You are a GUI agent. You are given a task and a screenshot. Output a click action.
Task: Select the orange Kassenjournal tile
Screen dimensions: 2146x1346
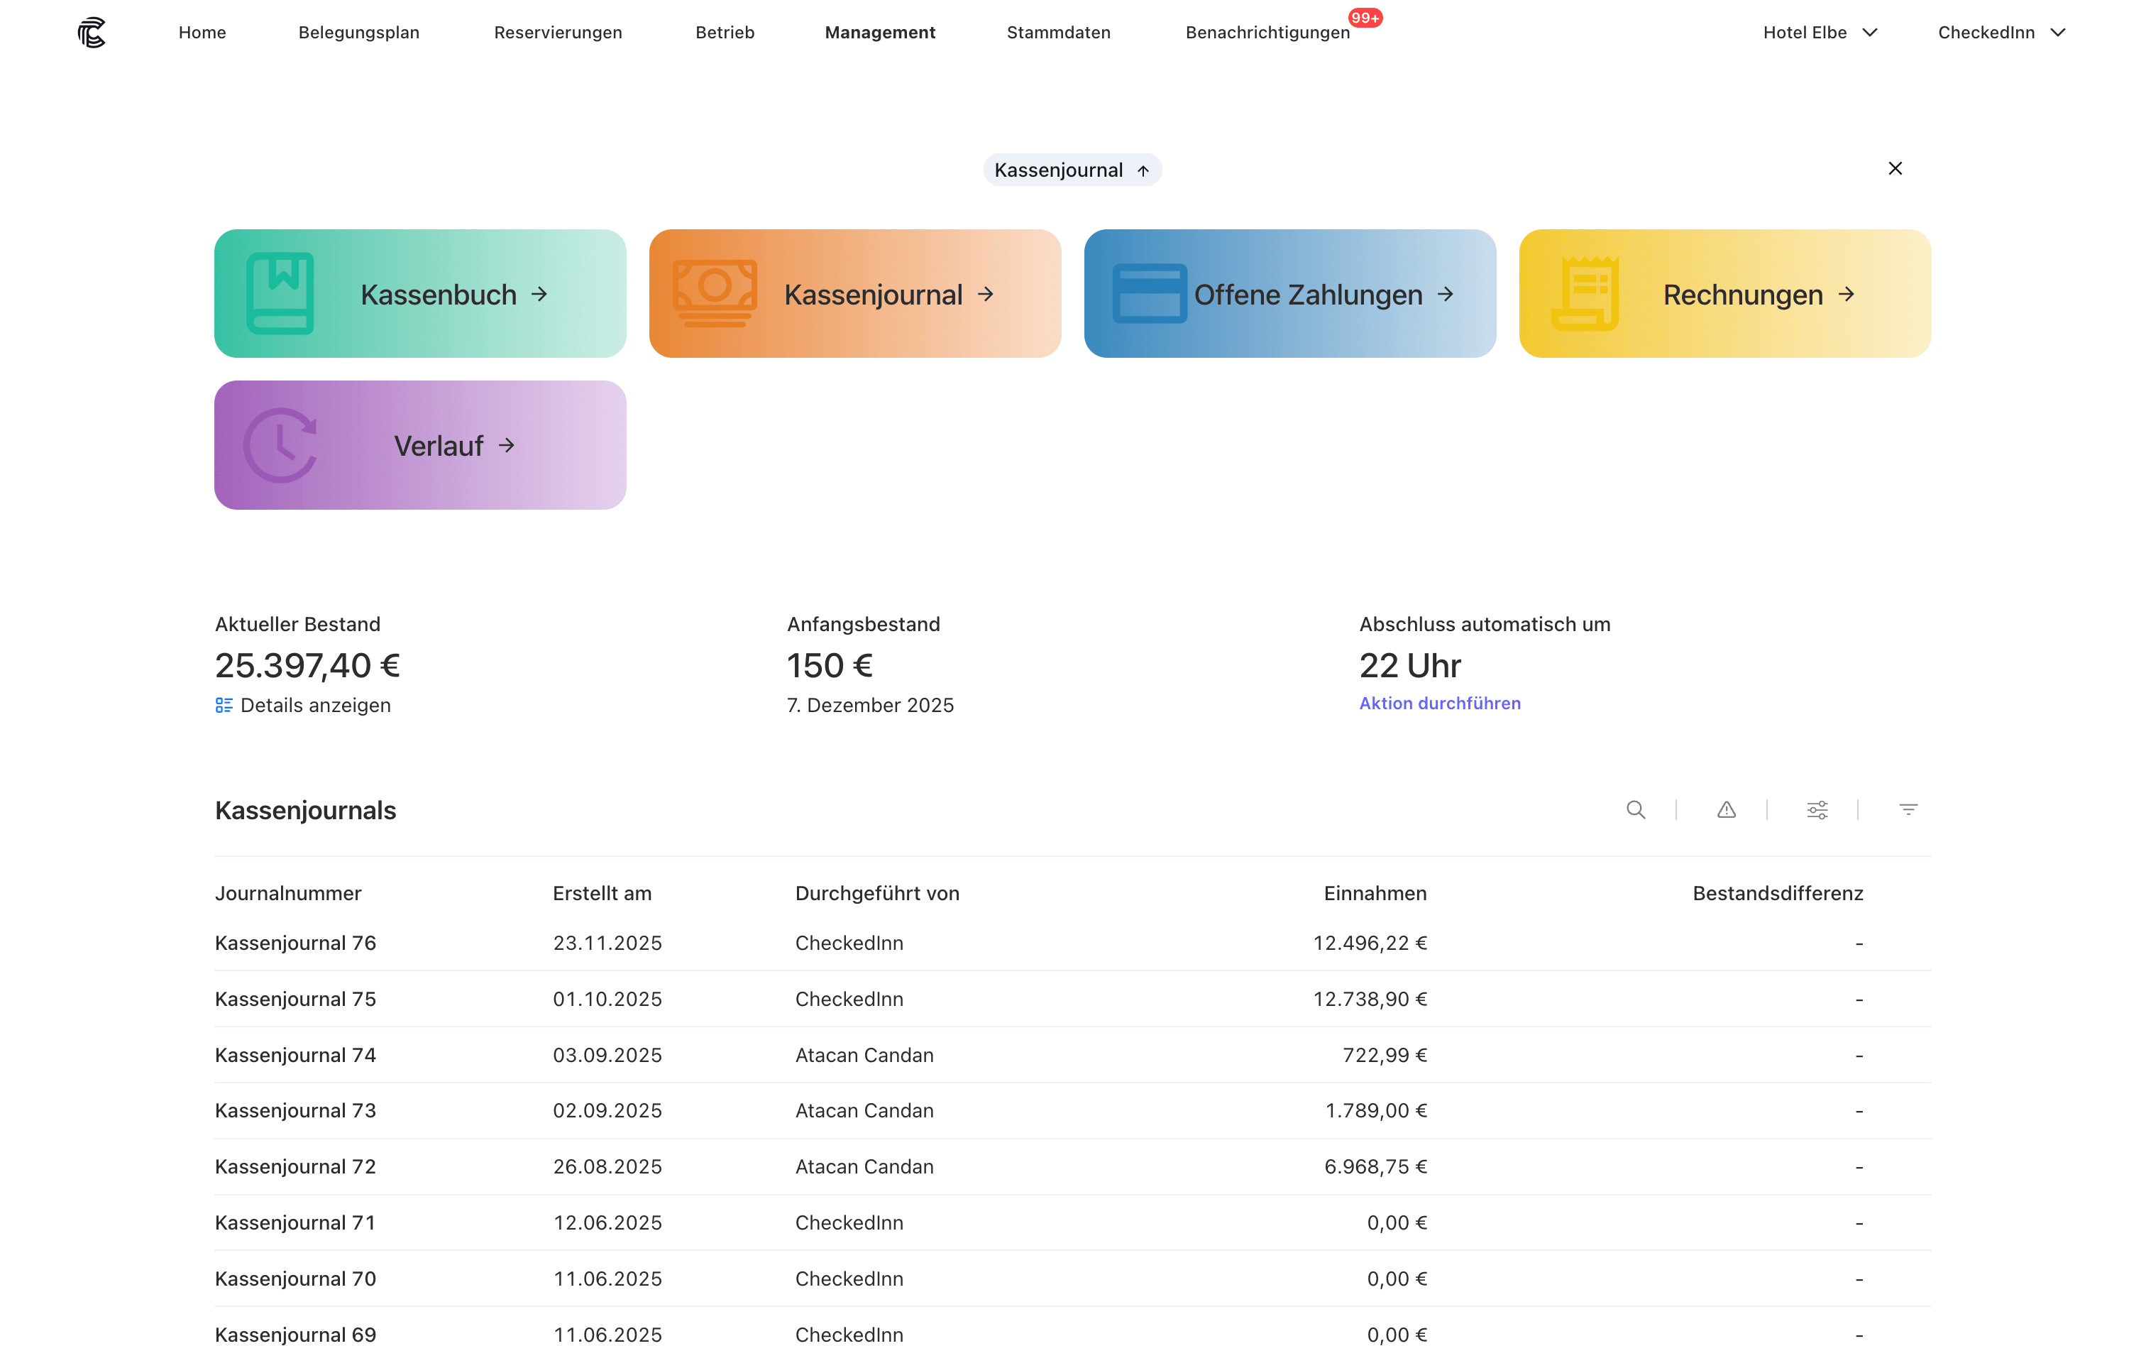pos(854,294)
